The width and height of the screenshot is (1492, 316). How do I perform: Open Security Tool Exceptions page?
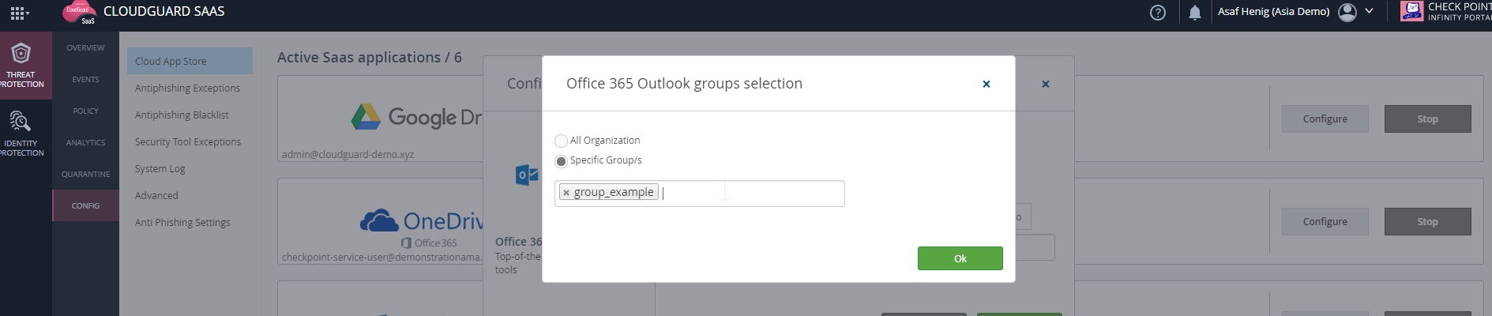(188, 141)
